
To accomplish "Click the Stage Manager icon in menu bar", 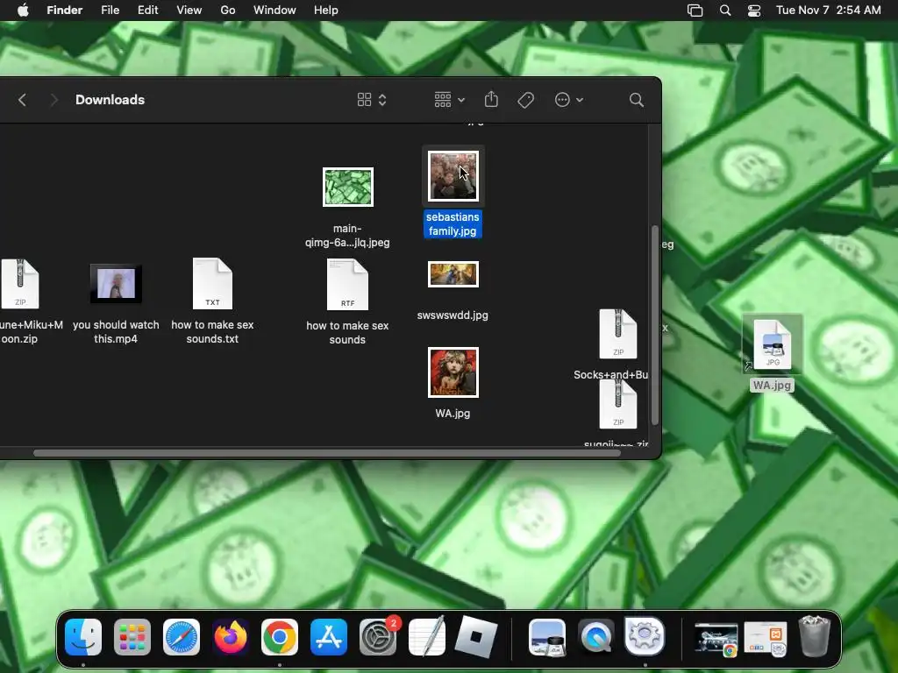I will [695, 11].
